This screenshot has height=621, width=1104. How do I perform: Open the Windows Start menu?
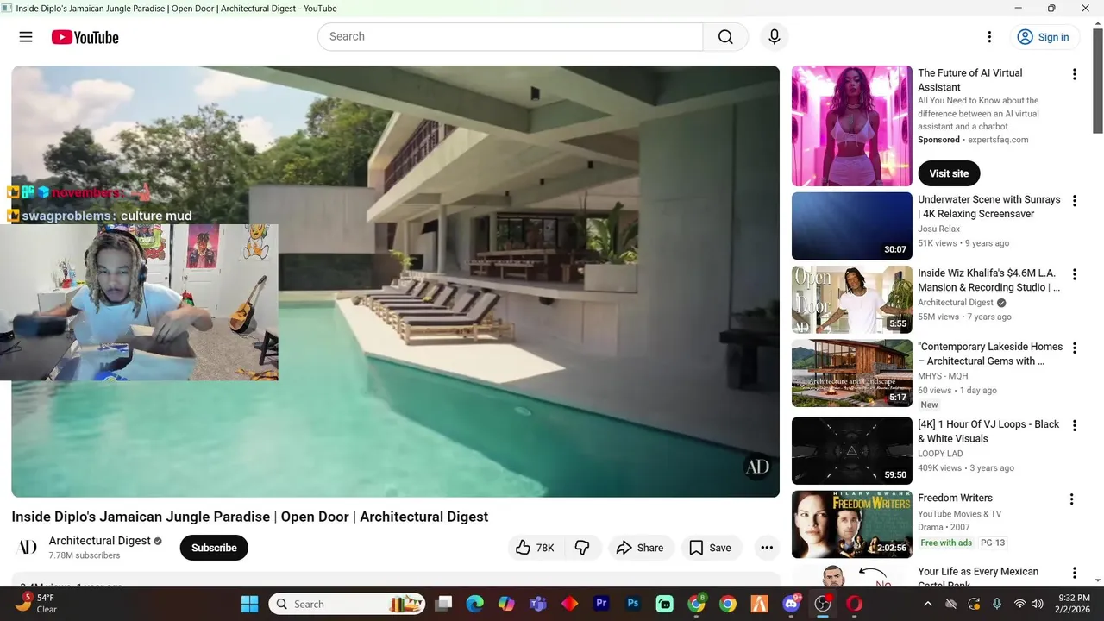249,604
